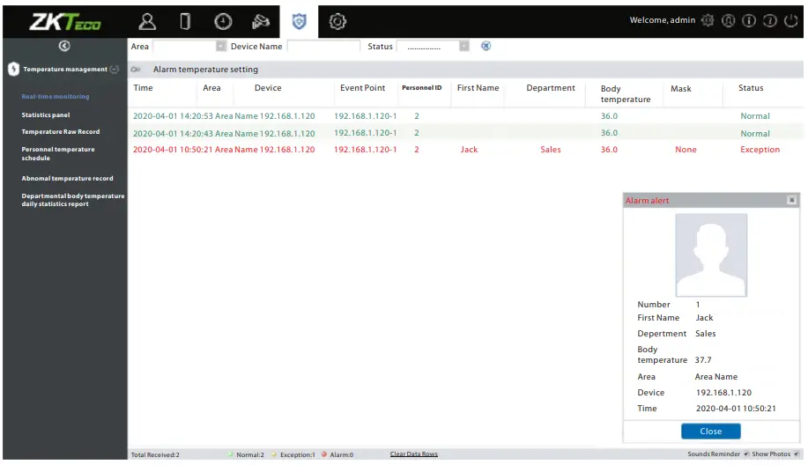Collapse the left sidebar panel
Image resolution: width=808 pixels, height=465 pixels.
coord(64,46)
